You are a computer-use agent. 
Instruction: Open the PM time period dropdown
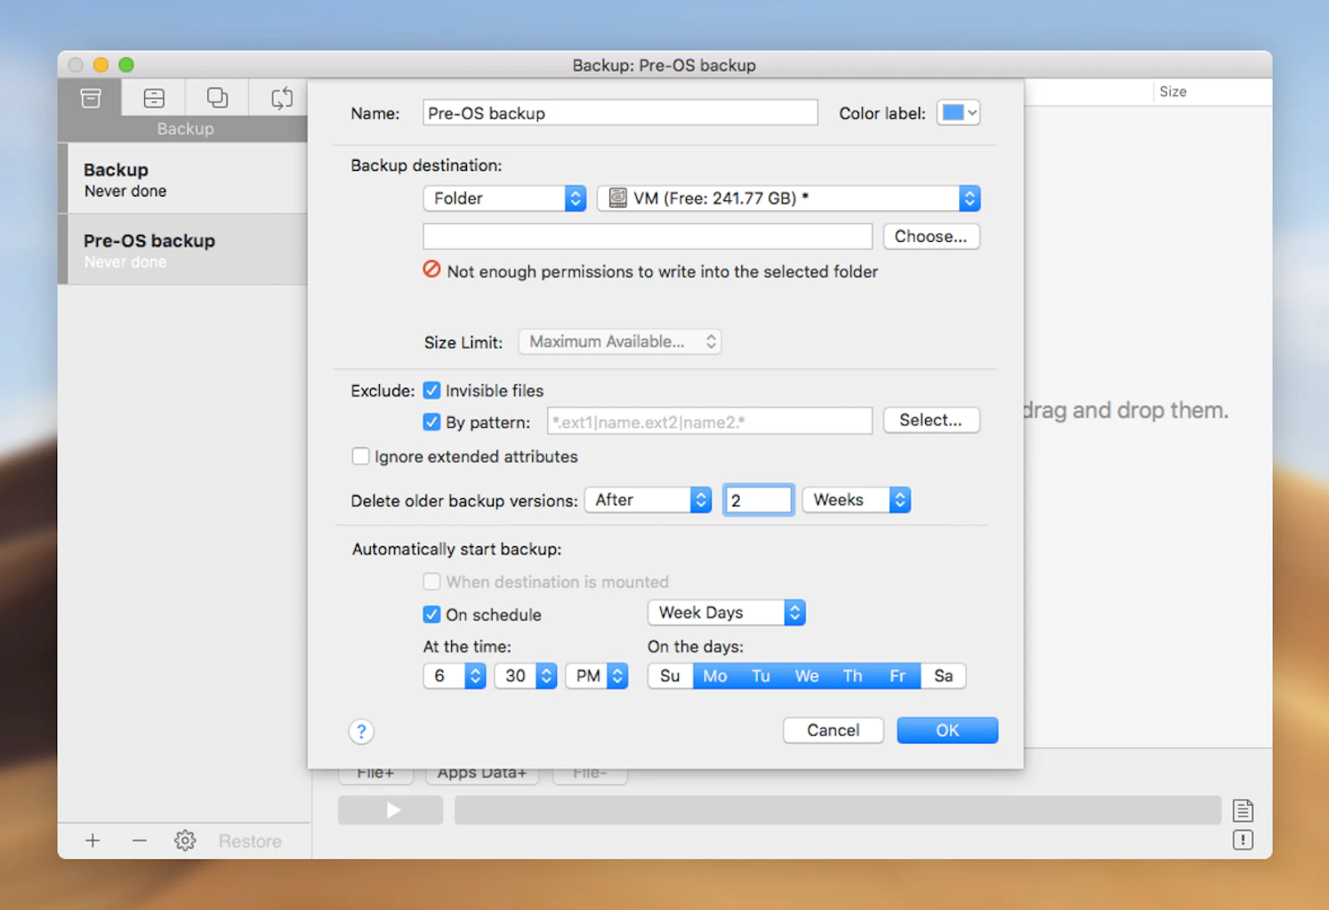(597, 676)
